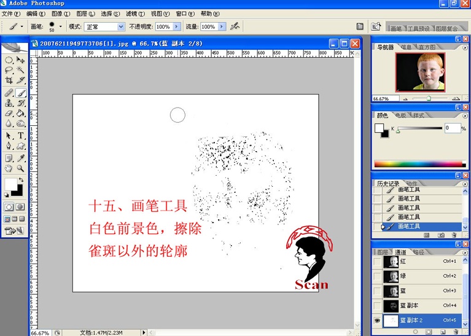The image size is (471, 336).
Task: Open the Color panel options menu
Action: click(465, 115)
